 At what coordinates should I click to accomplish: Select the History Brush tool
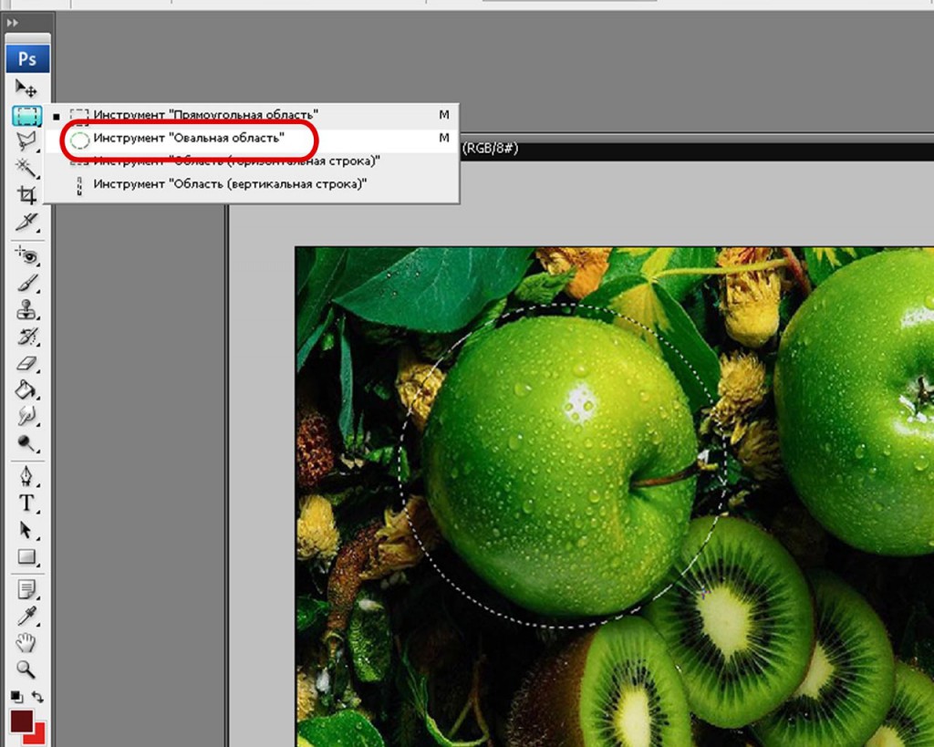click(x=26, y=337)
